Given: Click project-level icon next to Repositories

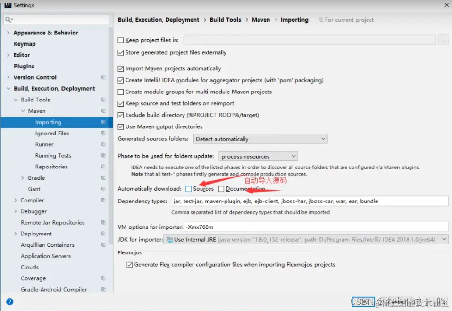Looking at the screenshot, I should [103, 167].
